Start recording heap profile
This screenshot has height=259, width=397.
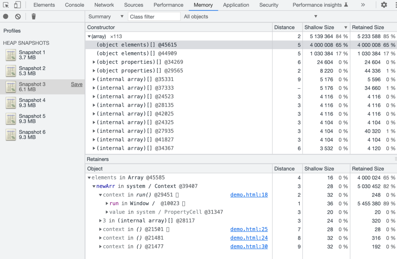(x=6, y=17)
